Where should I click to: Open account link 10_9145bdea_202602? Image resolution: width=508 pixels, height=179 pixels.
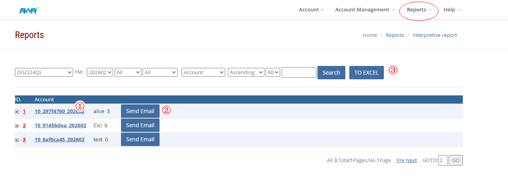pos(60,126)
